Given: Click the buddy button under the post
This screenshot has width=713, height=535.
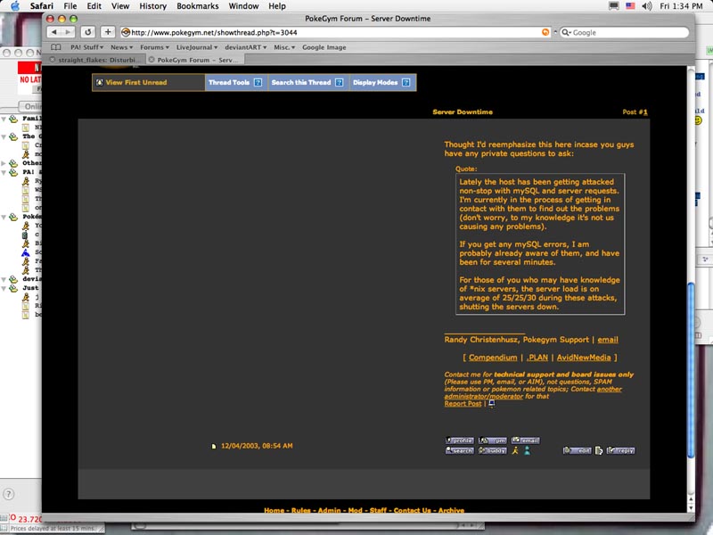Looking at the screenshot, I should 492,450.
